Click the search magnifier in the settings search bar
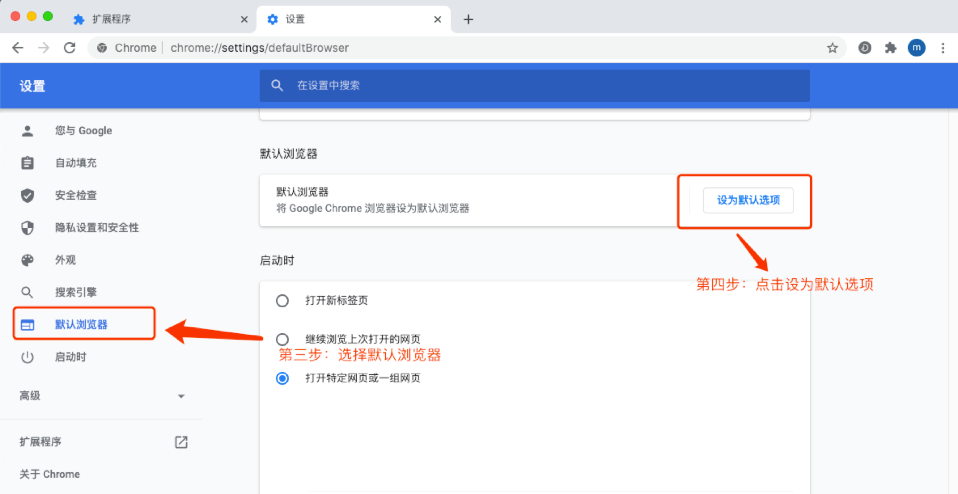Viewport: 958px width, 494px height. tap(277, 85)
